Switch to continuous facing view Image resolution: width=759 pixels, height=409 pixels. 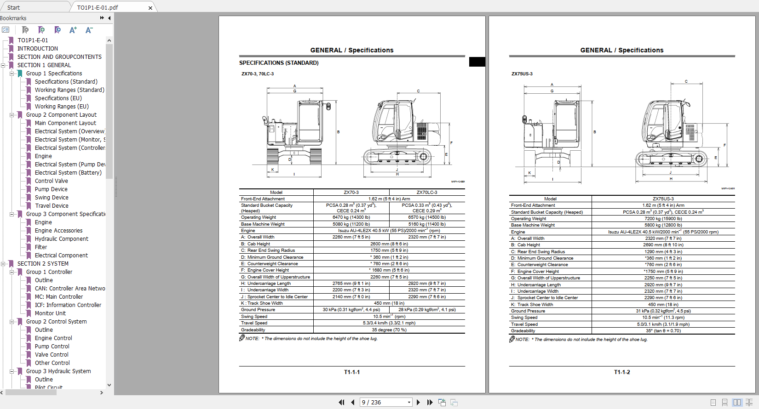749,403
